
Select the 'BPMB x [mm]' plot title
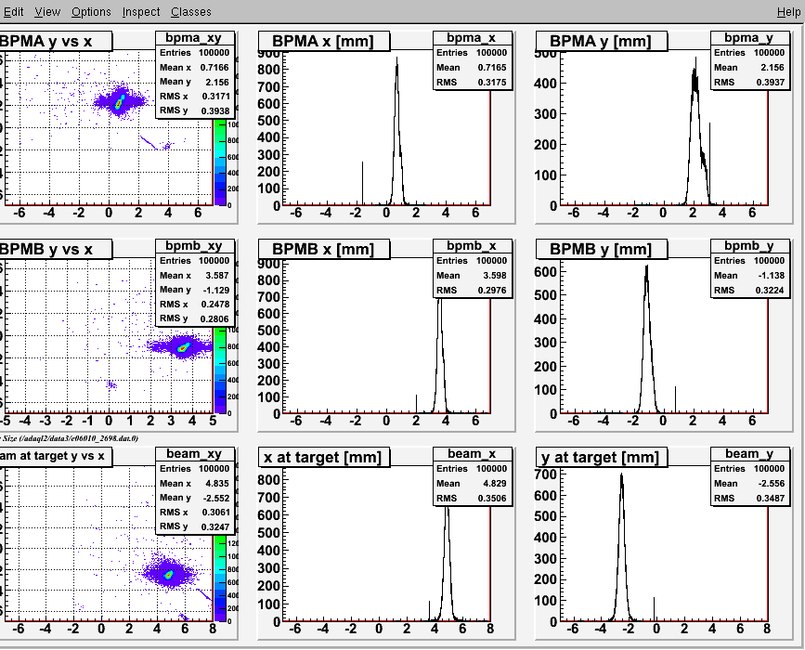pos(323,249)
